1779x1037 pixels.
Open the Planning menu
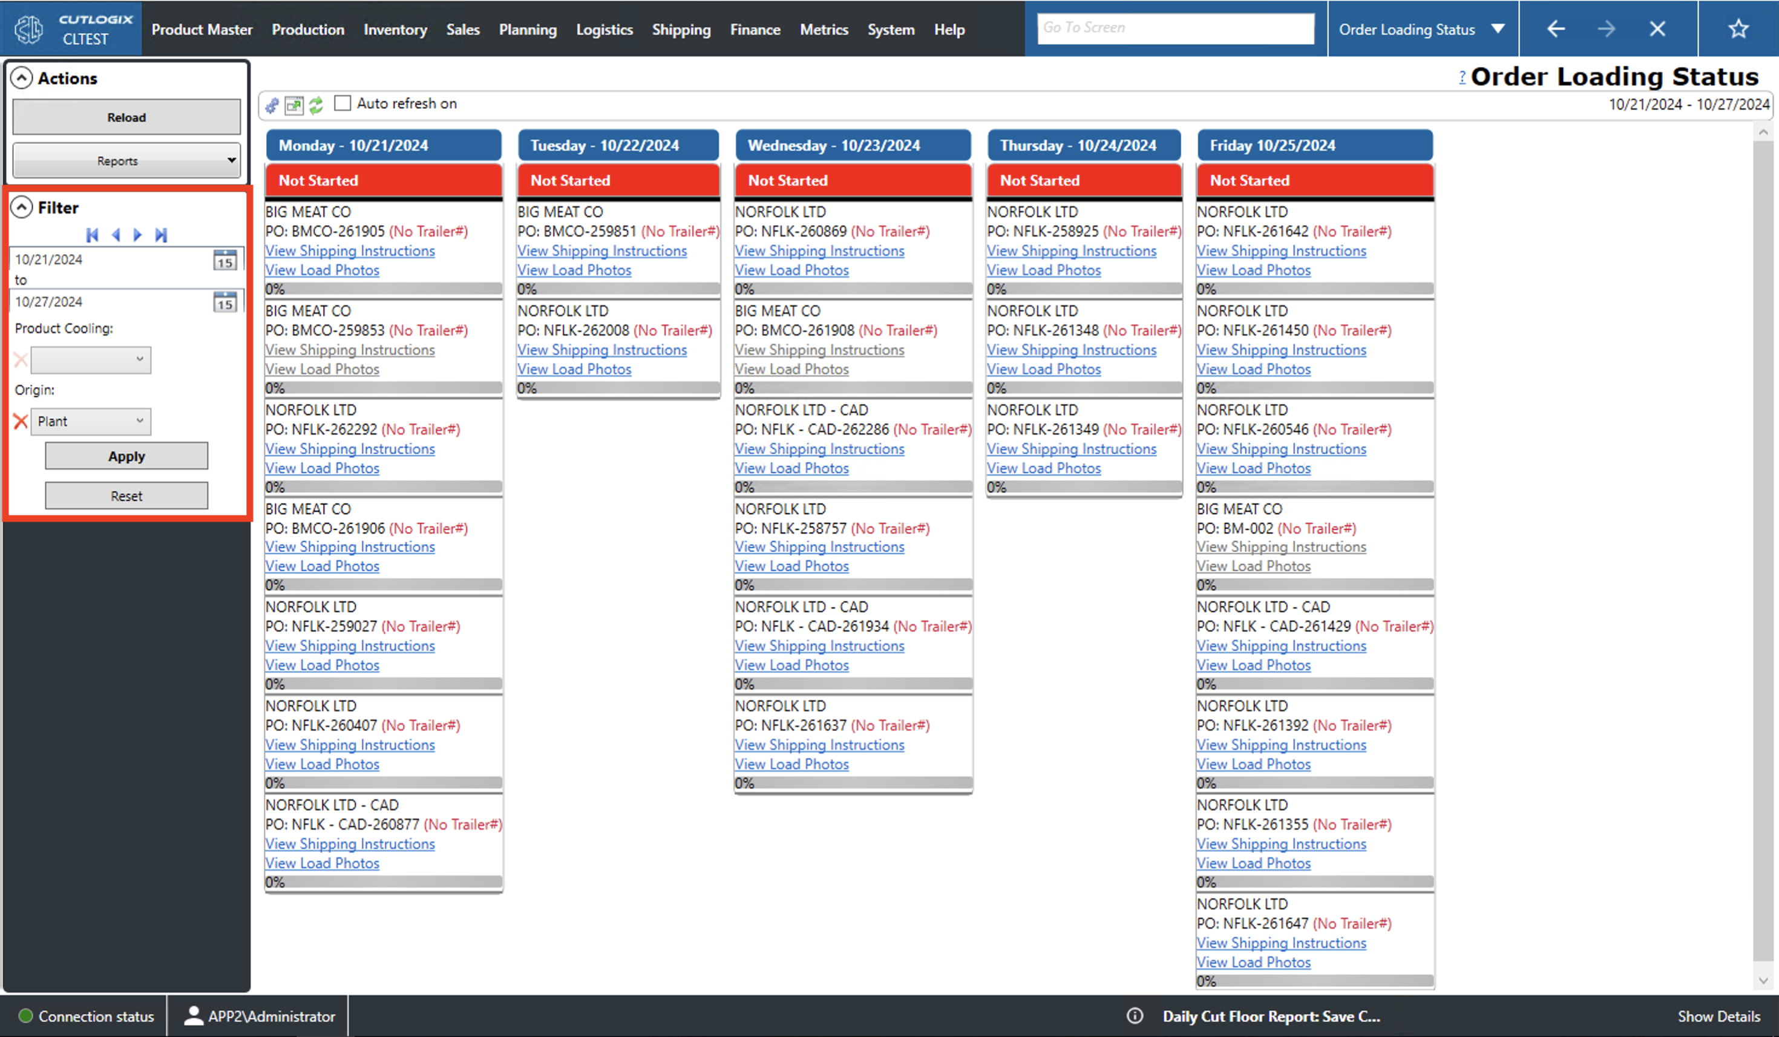click(528, 29)
